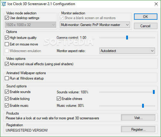
Task: Open the Monitor aspect ratio Autodetect dropdown
Action: tap(127, 51)
